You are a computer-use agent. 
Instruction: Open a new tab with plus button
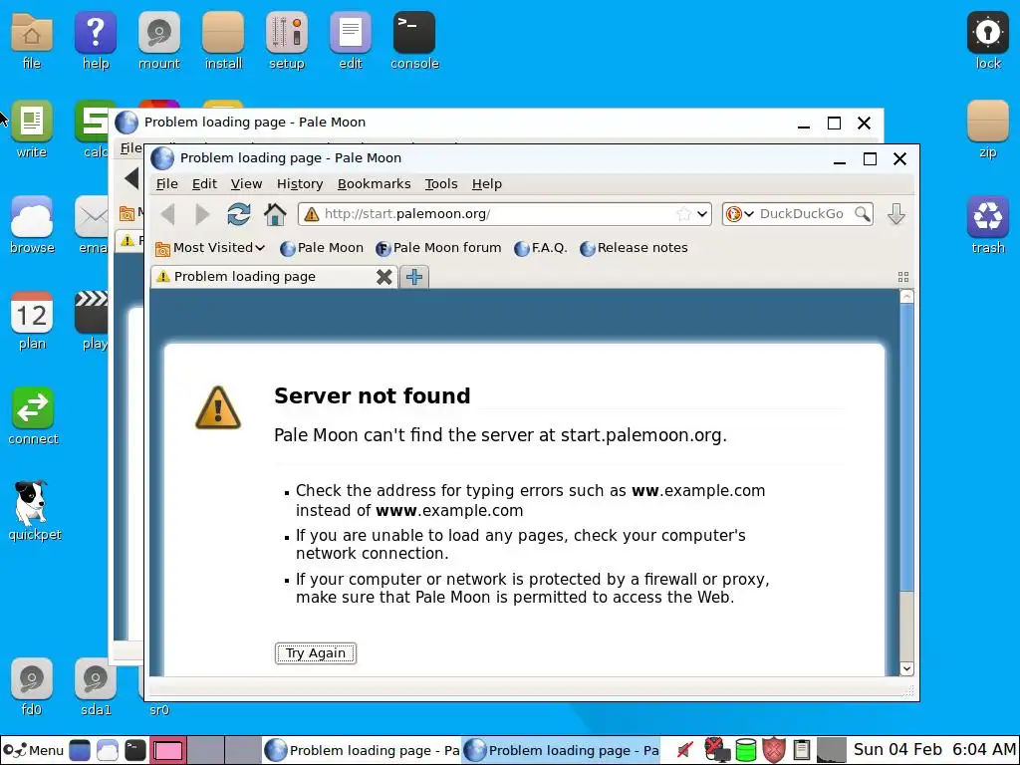[413, 277]
